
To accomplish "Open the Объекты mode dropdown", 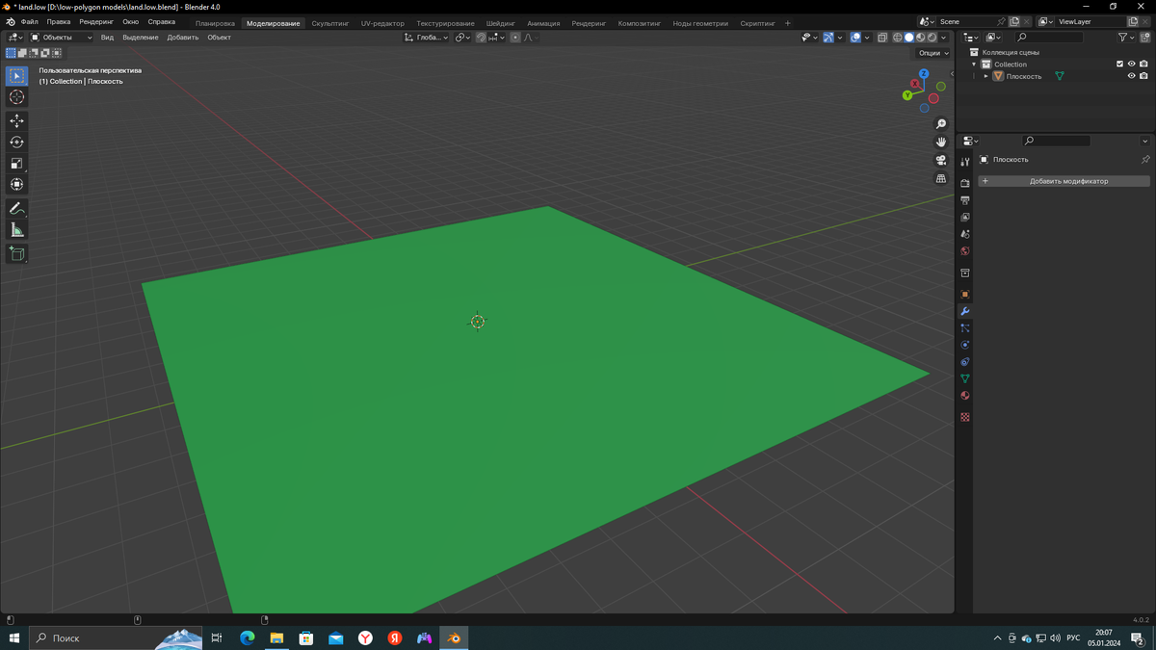I will tap(62, 38).
